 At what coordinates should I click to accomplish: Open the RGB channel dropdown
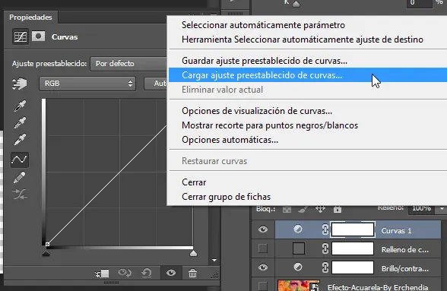point(87,84)
